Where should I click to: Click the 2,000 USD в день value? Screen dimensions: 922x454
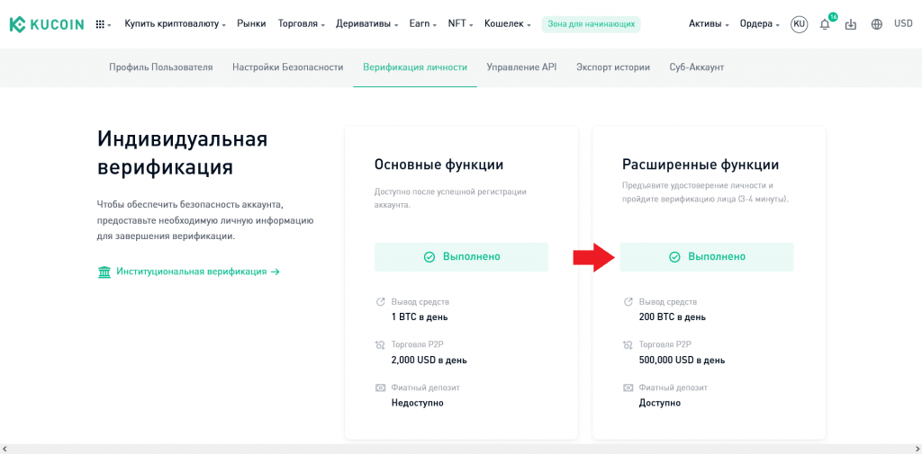429,360
